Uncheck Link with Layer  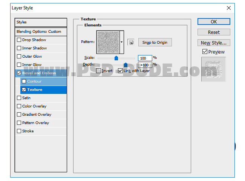[121, 71]
